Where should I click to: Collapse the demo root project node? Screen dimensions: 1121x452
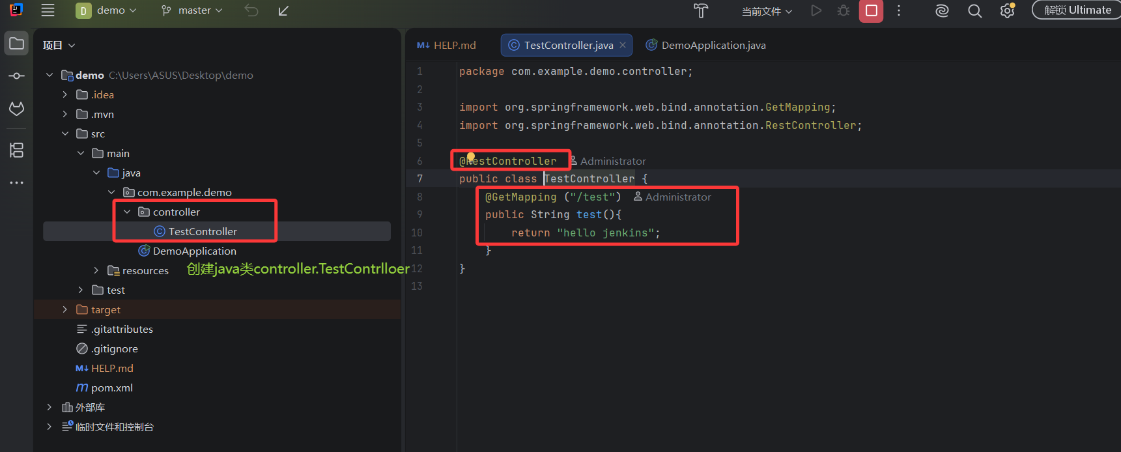pyautogui.click(x=50, y=75)
